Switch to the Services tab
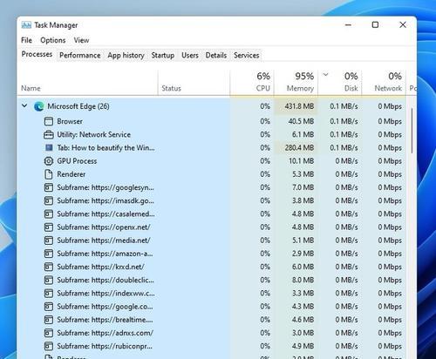This screenshot has height=359, width=436. (x=247, y=55)
